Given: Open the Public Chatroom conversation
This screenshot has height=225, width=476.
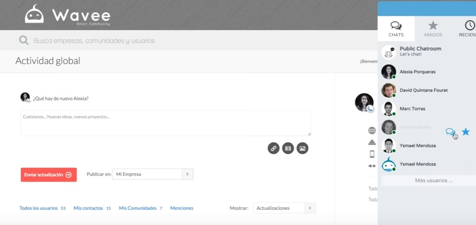Looking at the screenshot, I should [x=420, y=51].
